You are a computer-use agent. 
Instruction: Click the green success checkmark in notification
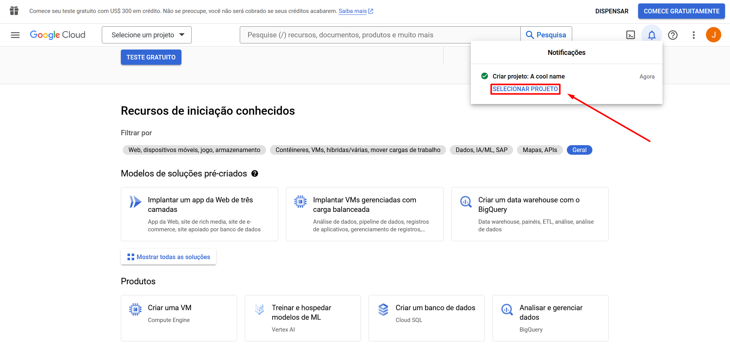(485, 76)
